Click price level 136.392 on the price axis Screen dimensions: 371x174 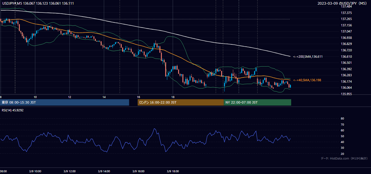pos(346,69)
